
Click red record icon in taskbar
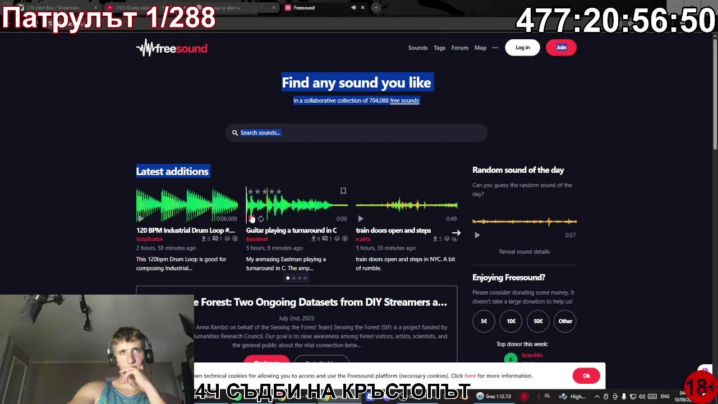coord(524,396)
